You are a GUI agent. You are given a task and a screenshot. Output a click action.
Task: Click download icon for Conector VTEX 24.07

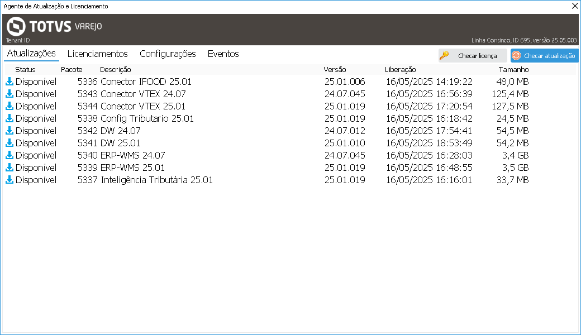(9, 94)
